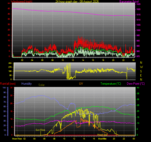Click the 'Moon Rise' label on bottom axis

pyautogui.click(x=17, y=139)
